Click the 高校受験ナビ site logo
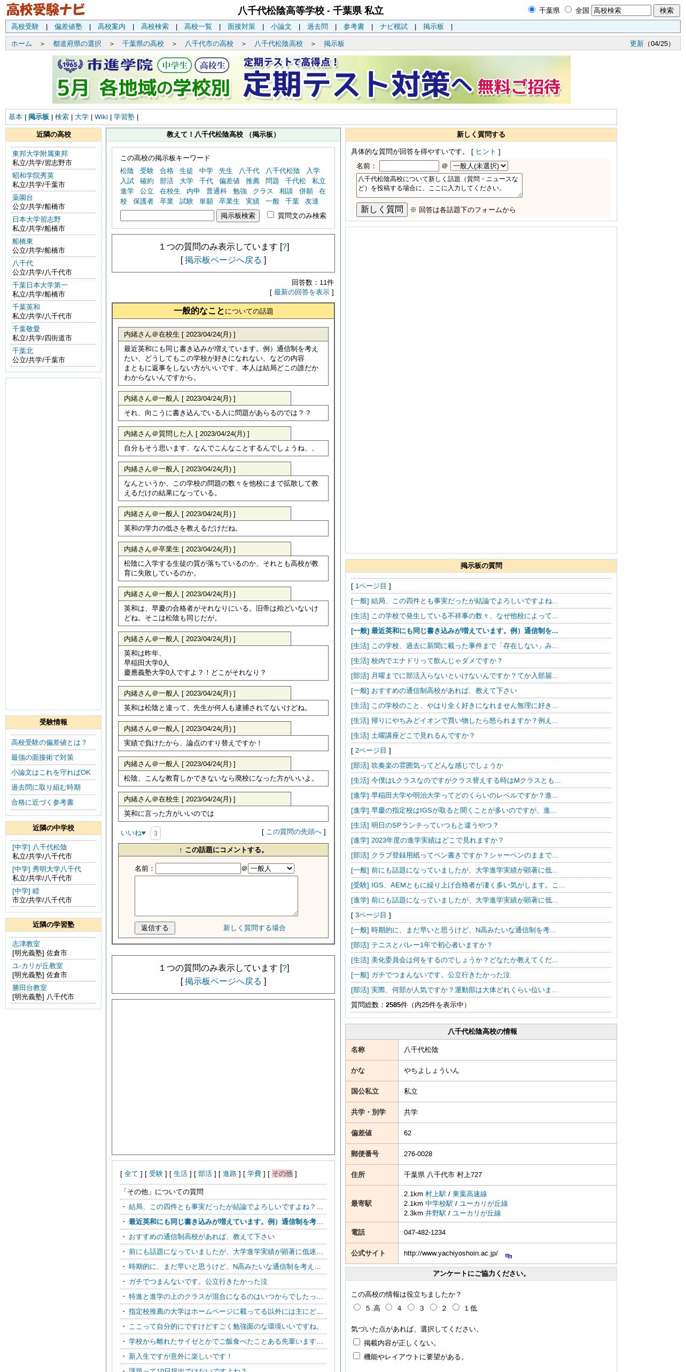 [x=45, y=10]
